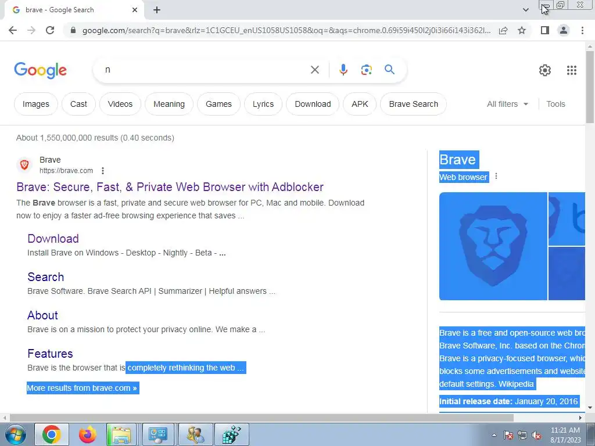Select the Videos filter chip
Viewport: 595px width, 446px height.
pyautogui.click(x=120, y=104)
